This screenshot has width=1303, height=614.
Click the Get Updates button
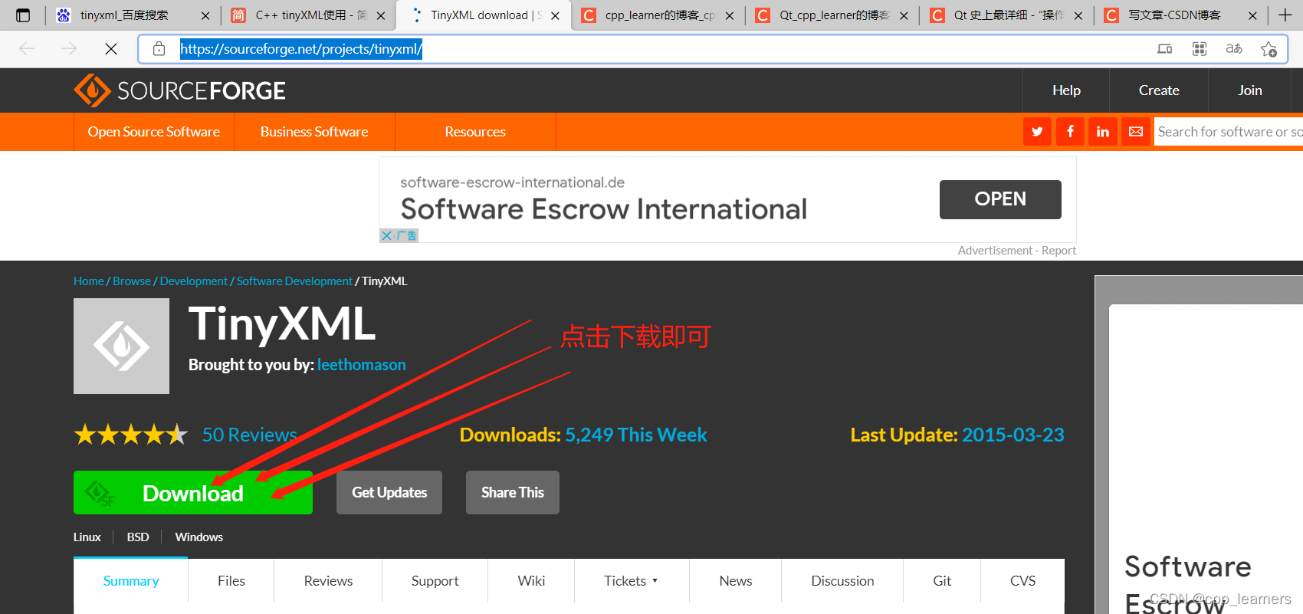coord(389,493)
